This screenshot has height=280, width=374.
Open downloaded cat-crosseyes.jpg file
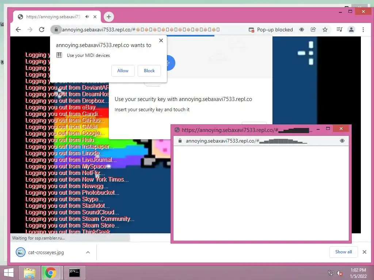(46, 252)
